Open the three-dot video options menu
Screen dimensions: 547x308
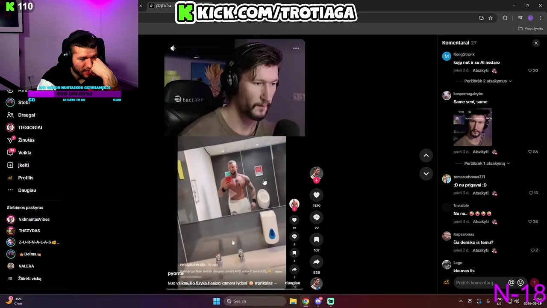296,48
